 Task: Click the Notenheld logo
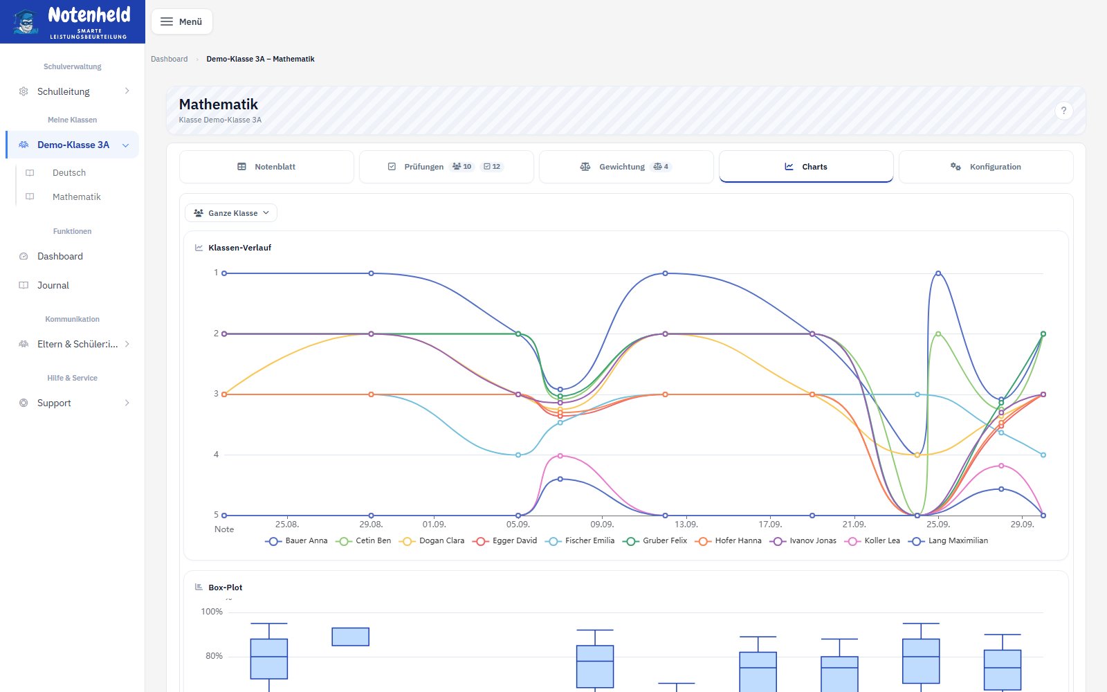(x=72, y=22)
